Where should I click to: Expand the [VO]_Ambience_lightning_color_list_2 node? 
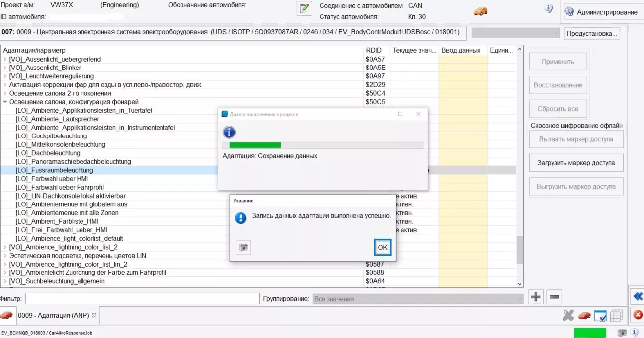point(5,247)
